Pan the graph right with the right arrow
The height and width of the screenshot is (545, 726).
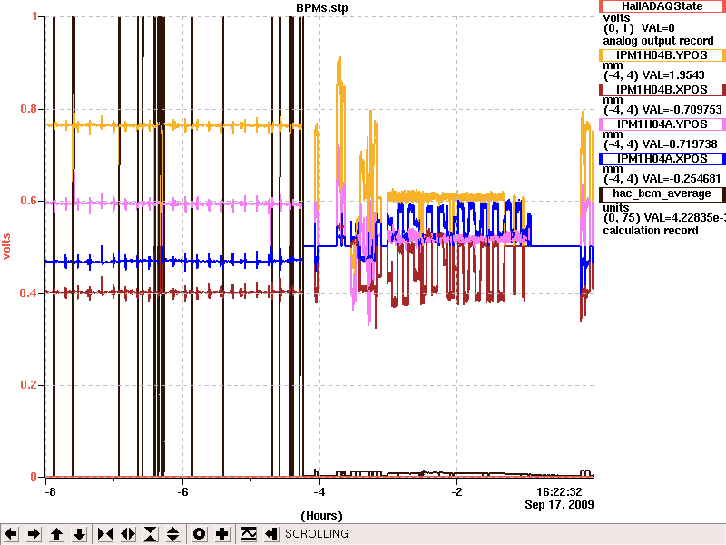click(x=34, y=534)
